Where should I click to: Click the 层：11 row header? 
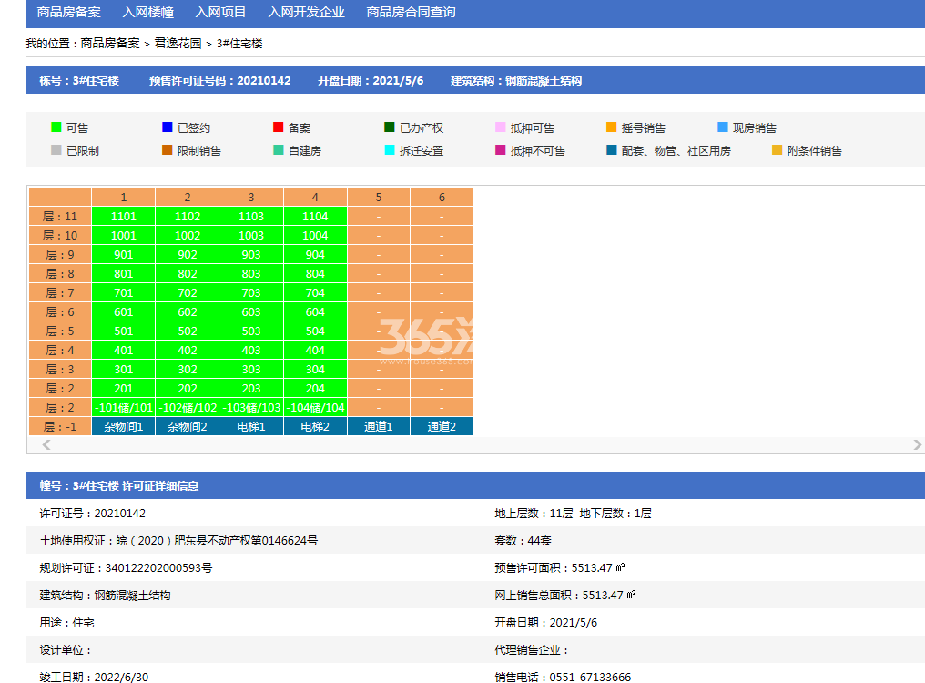click(60, 216)
